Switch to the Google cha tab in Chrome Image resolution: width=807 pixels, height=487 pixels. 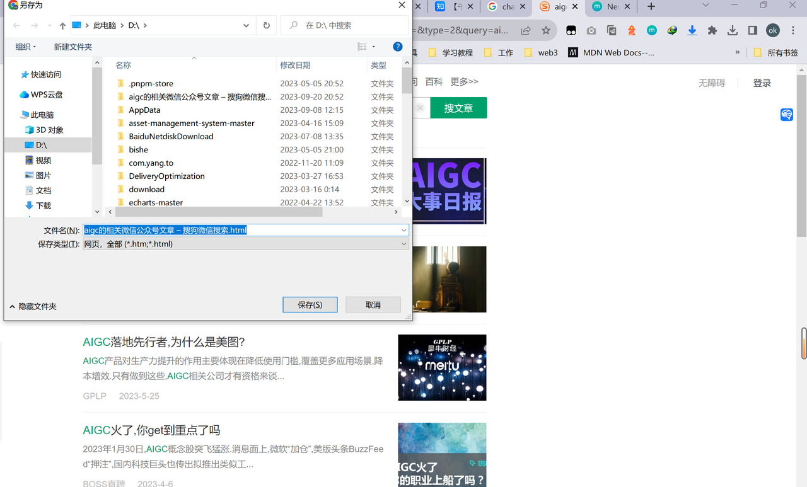point(508,6)
